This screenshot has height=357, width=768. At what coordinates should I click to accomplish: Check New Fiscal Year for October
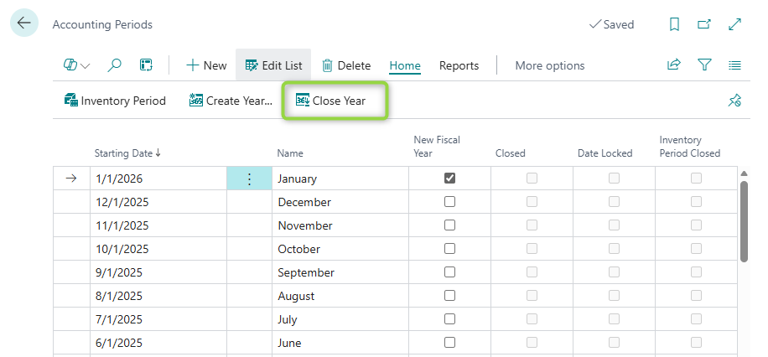(450, 249)
